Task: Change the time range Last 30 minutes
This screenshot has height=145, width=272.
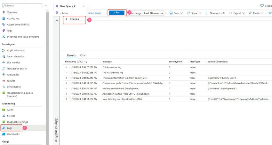Action: click(x=147, y=13)
